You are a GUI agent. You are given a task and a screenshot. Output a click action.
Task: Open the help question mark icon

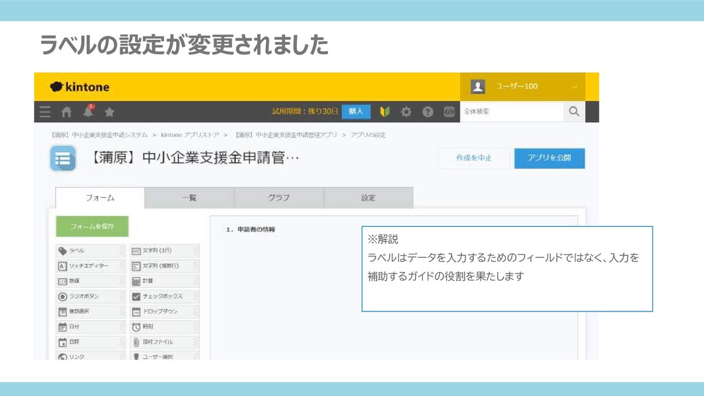[x=428, y=112]
